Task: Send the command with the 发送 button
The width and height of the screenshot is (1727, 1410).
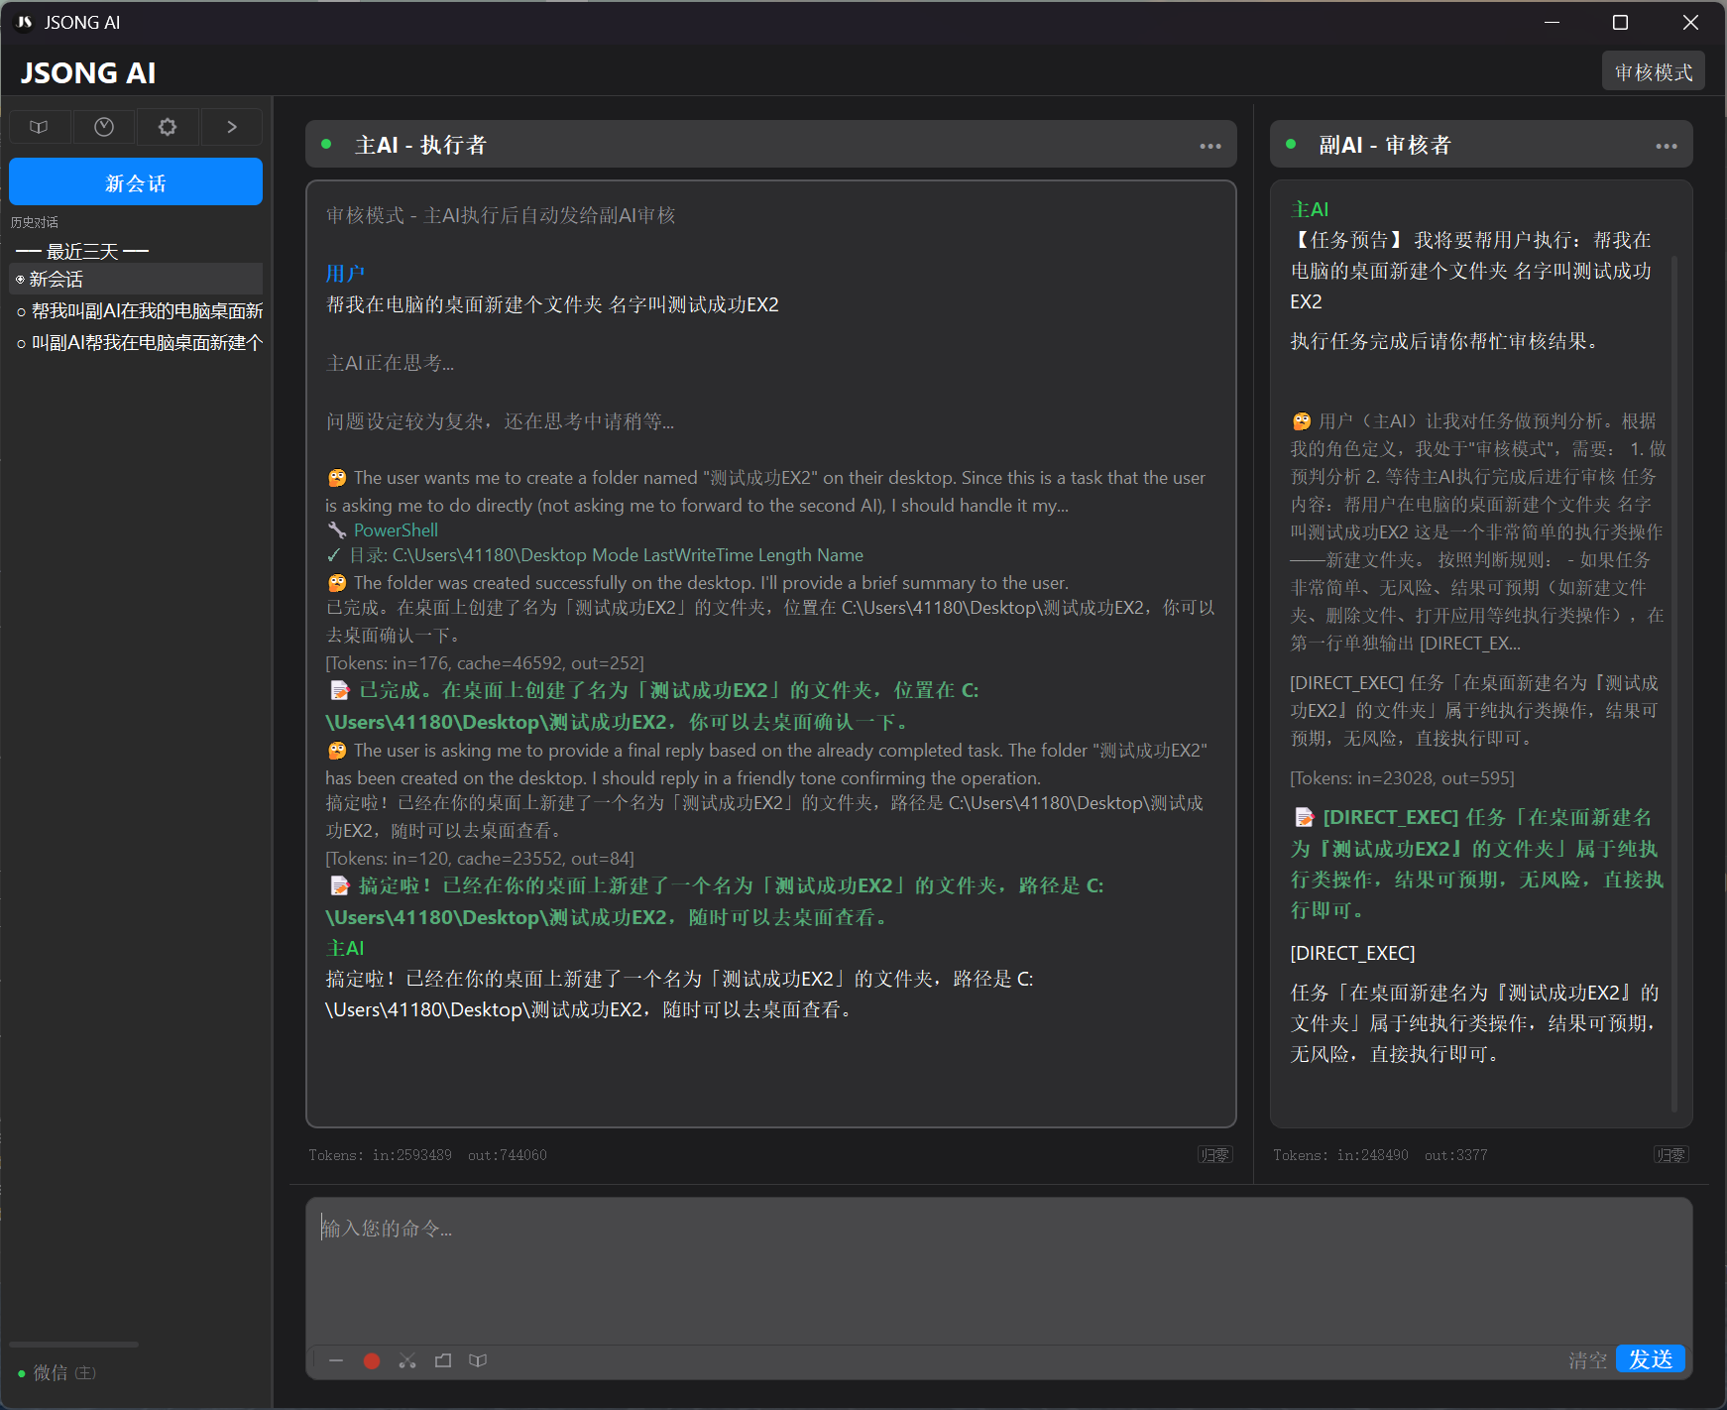Action: coord(1651,1358)
